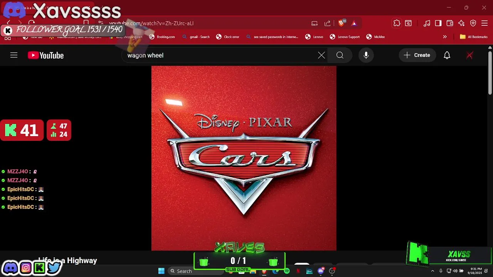
Task: Toggle the browser sidebar panel
Action: tap(438, 23)
